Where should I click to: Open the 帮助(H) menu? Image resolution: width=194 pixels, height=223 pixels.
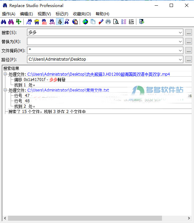(102, 14)
